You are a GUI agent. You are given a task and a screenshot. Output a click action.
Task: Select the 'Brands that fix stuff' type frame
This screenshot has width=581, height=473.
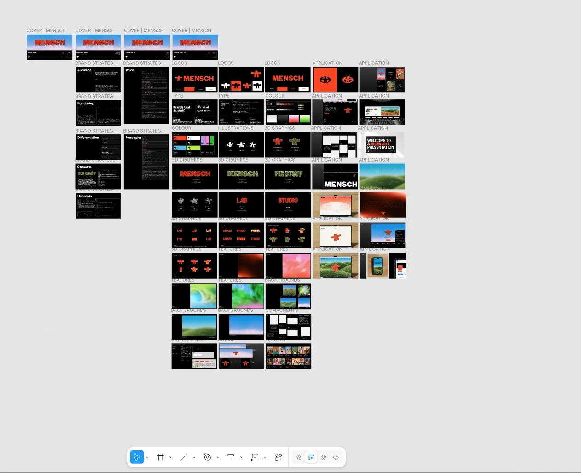click(195, 112)
